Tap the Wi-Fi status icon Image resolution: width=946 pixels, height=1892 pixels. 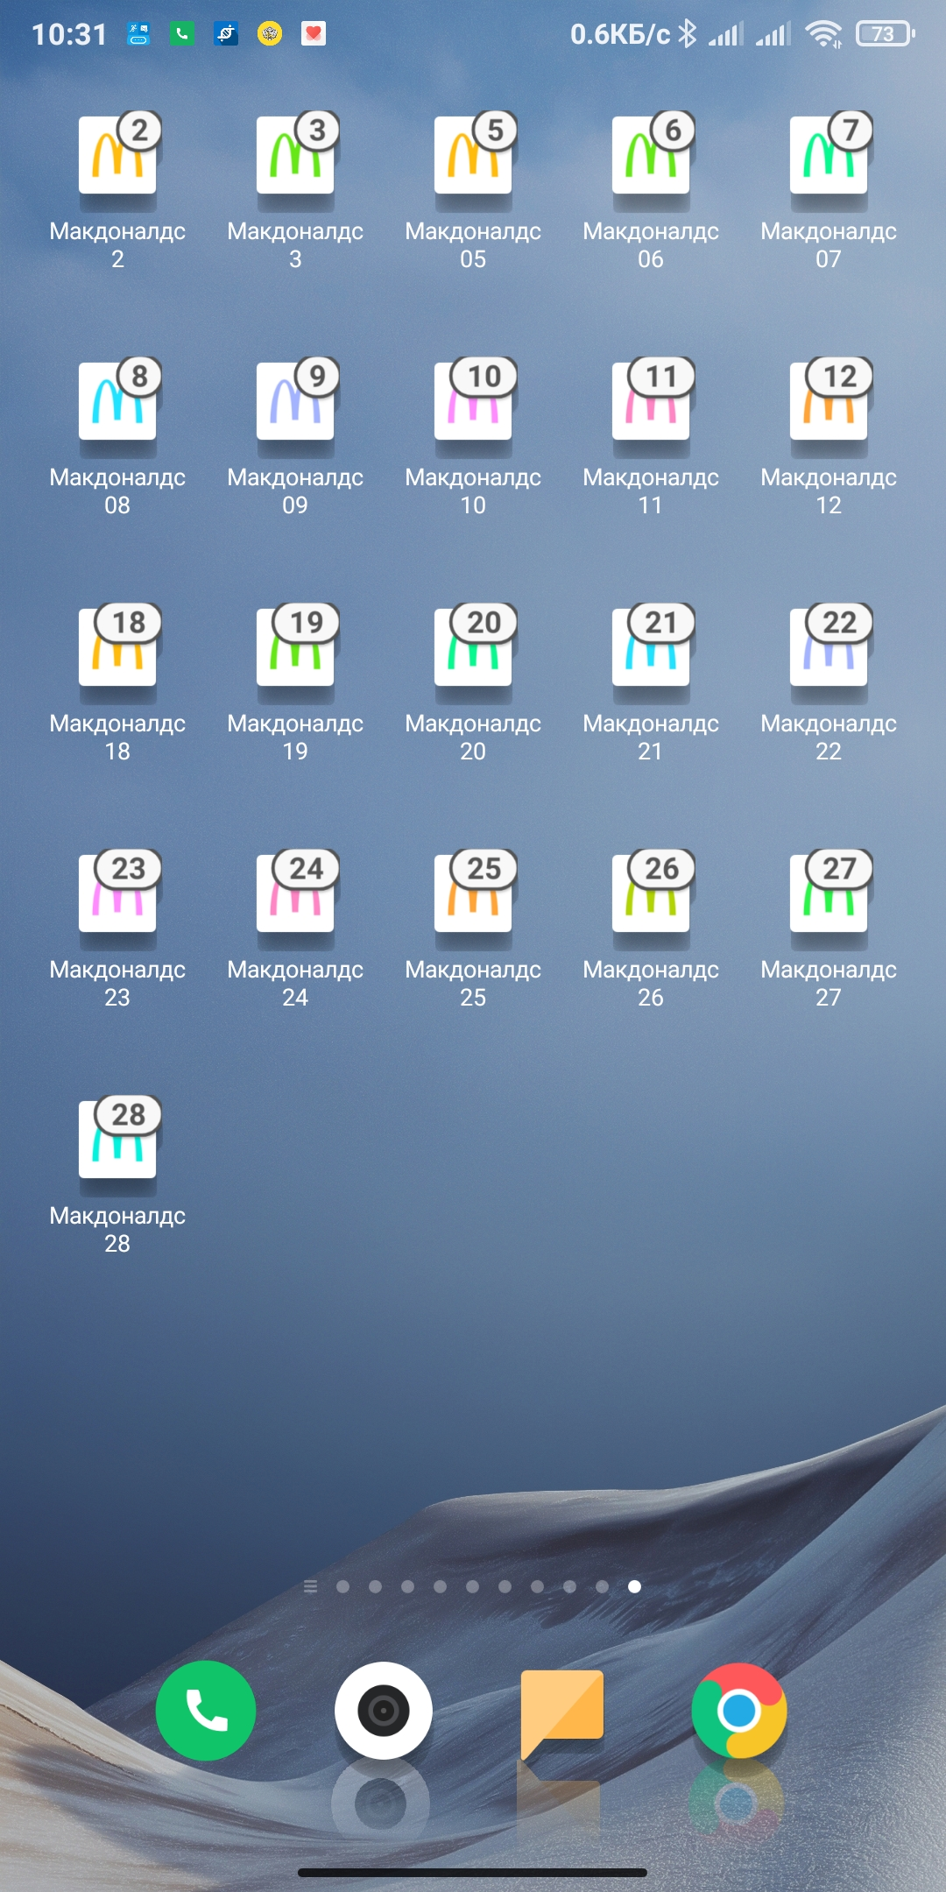(823, 34)
